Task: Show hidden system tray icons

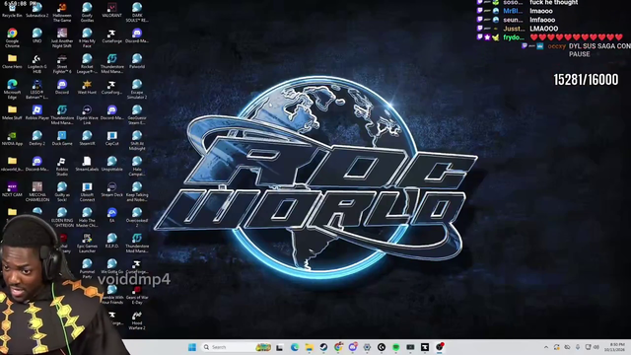Action: pos(546,347)
